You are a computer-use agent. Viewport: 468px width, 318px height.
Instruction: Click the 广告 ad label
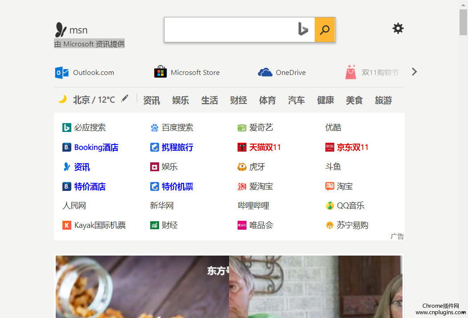pyautogui.click(x=397, y=236)
